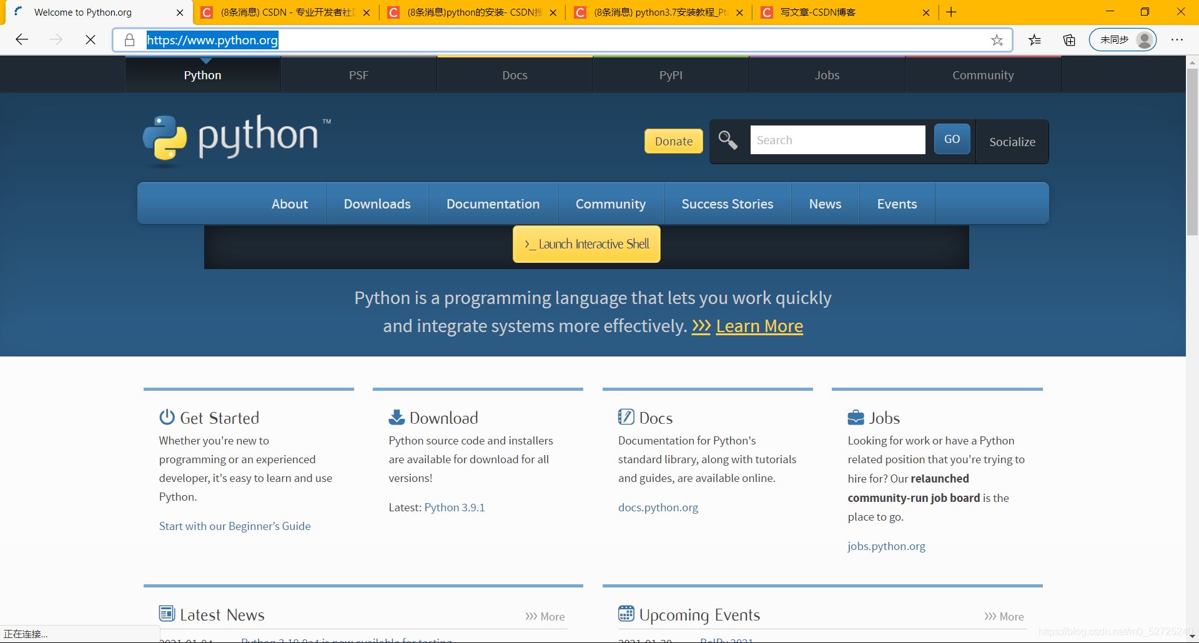Viewport: 1199px width, 643px height.
Task: Close the 写文章-CSDN博客 tab
Action: click(926, 12)
